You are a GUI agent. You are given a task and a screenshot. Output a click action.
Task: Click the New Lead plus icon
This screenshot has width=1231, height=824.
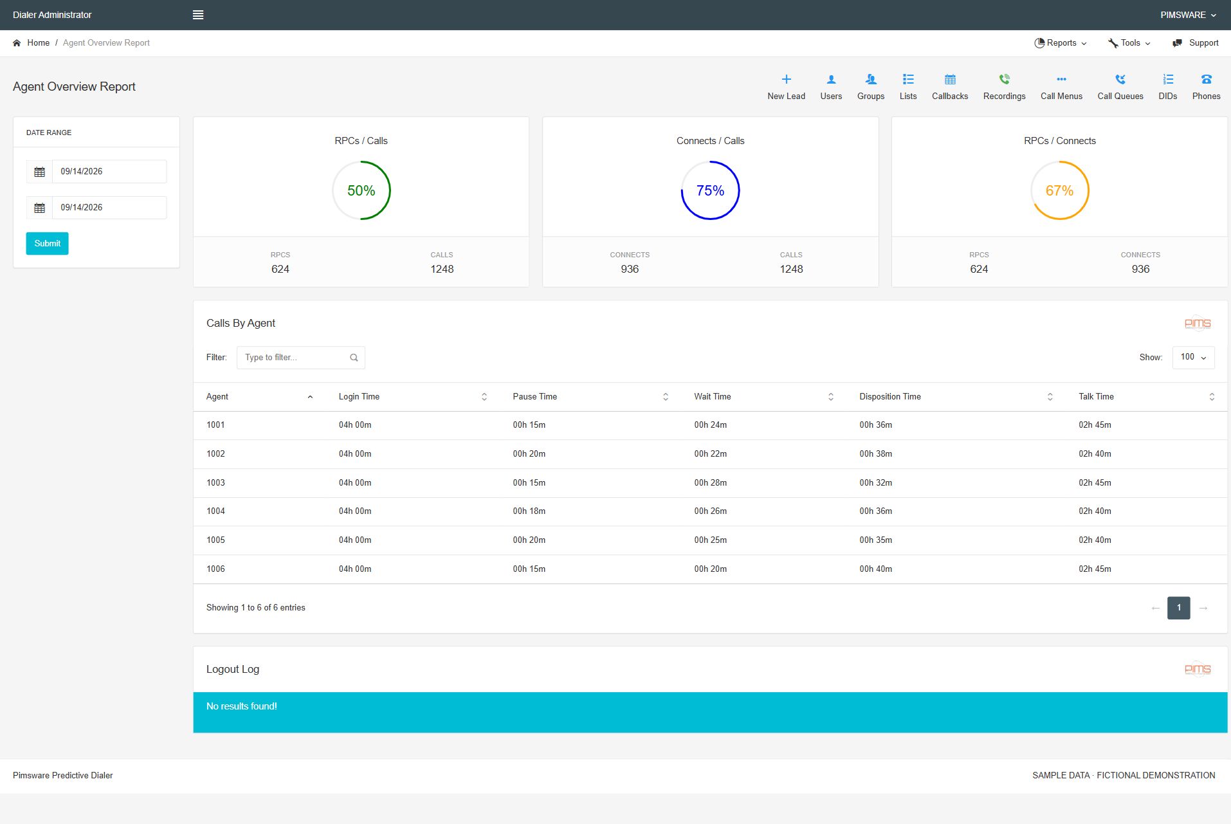[x=786, y=79]
